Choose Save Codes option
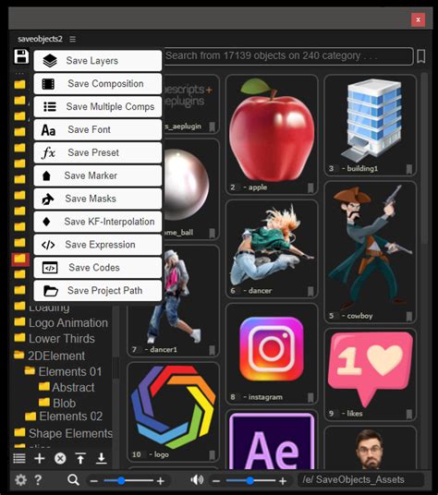 (x=98, y=268)
